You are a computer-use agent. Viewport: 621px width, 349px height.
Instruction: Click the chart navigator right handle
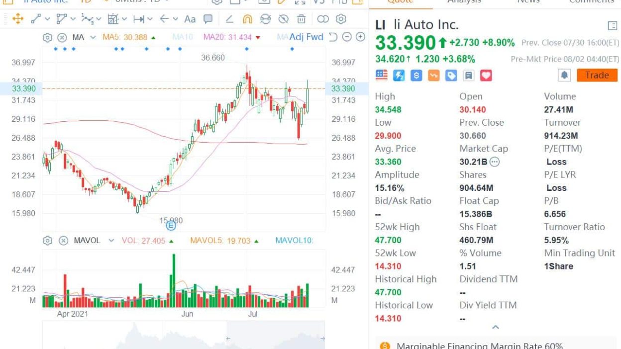[322, 339]
